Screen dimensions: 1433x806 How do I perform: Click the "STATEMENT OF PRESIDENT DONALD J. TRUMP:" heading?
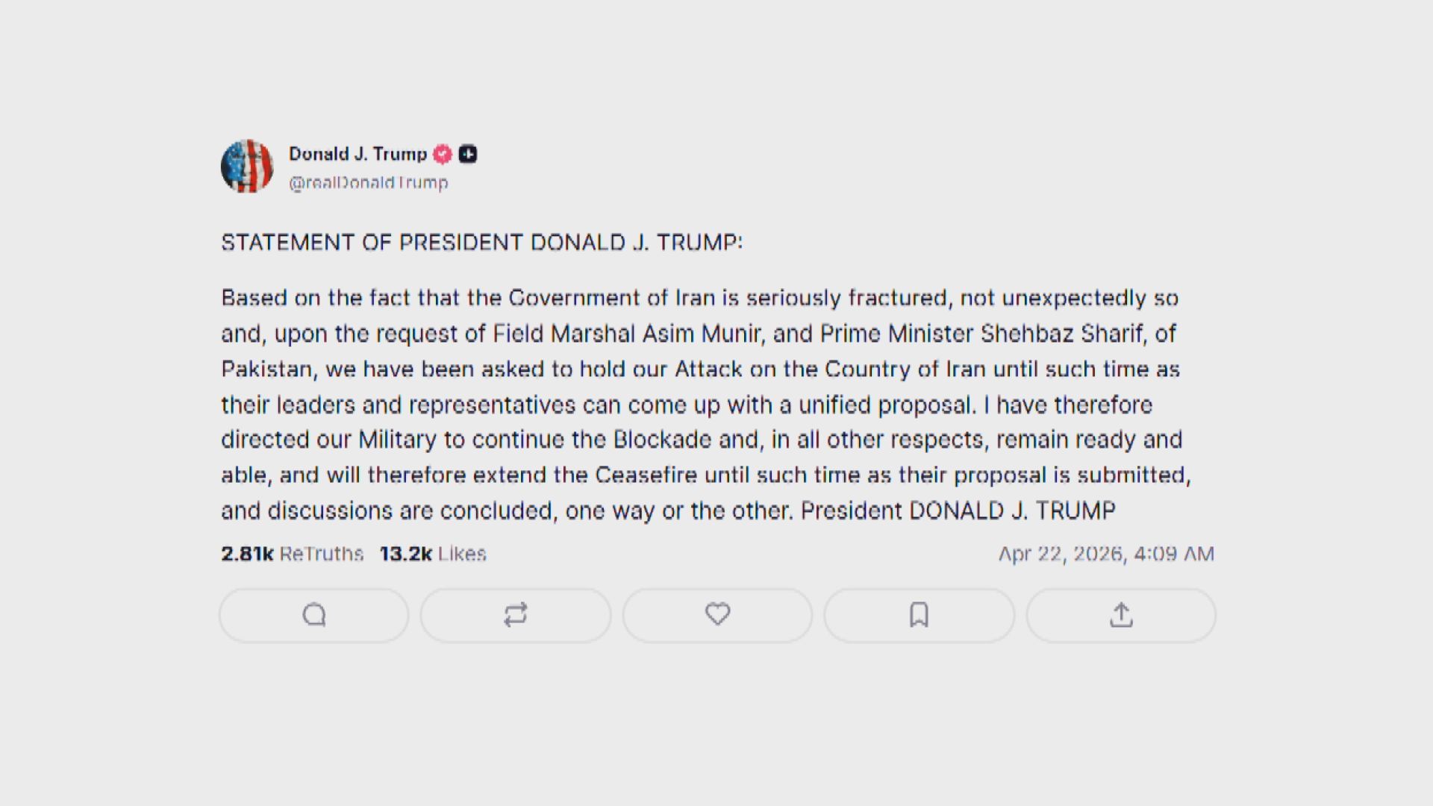tap(481, 243)
